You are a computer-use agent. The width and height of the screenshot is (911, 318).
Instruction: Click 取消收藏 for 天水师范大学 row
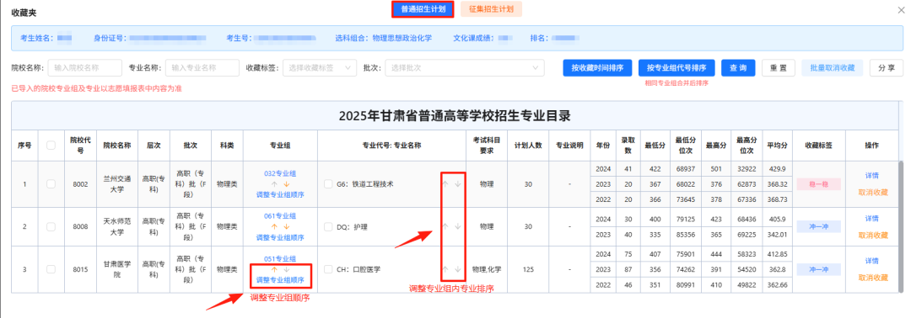point(873,236)
